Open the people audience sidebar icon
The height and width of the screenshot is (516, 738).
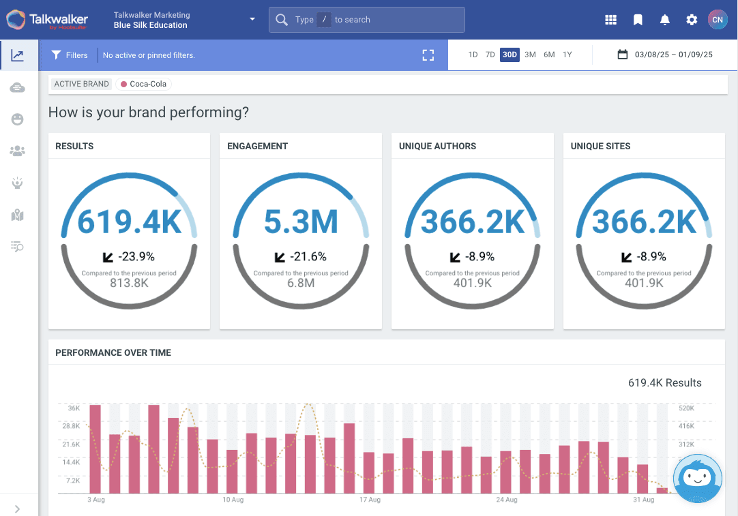[18, 151]
